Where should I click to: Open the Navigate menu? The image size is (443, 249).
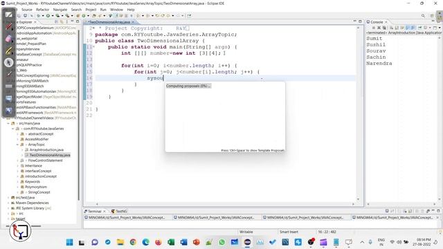pyautogui.click(x=60, y=10)
